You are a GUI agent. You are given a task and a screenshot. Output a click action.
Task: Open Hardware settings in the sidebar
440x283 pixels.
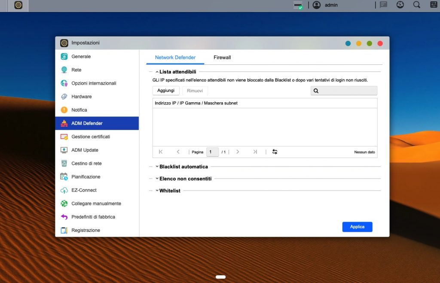pyautogui.click(x=81, y=97)
